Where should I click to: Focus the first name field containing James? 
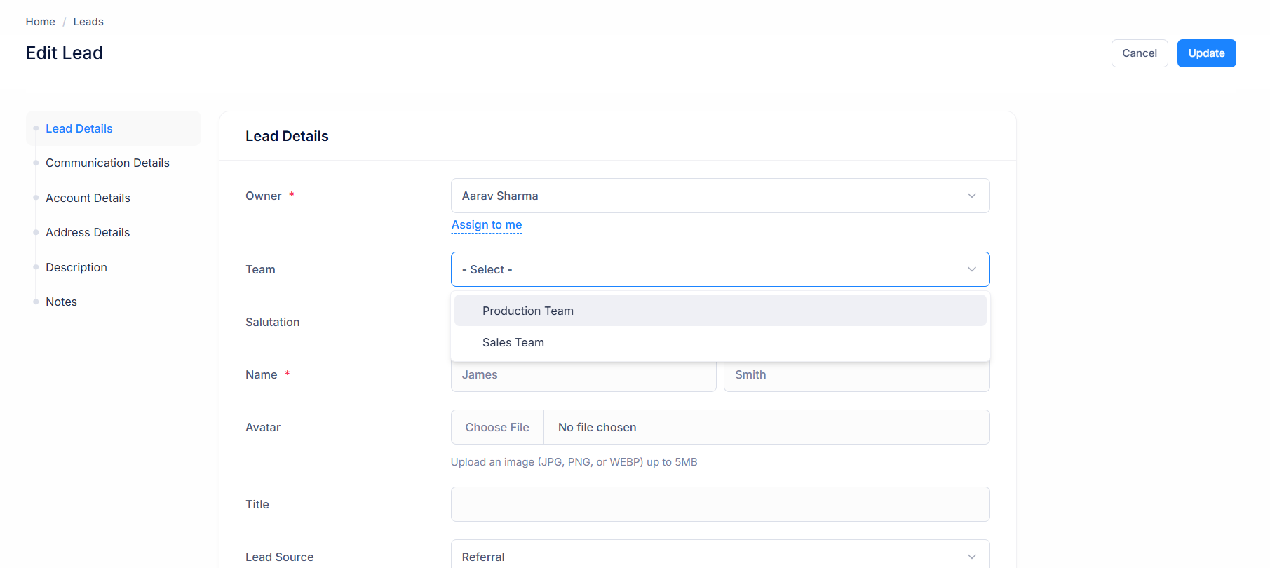583,374
